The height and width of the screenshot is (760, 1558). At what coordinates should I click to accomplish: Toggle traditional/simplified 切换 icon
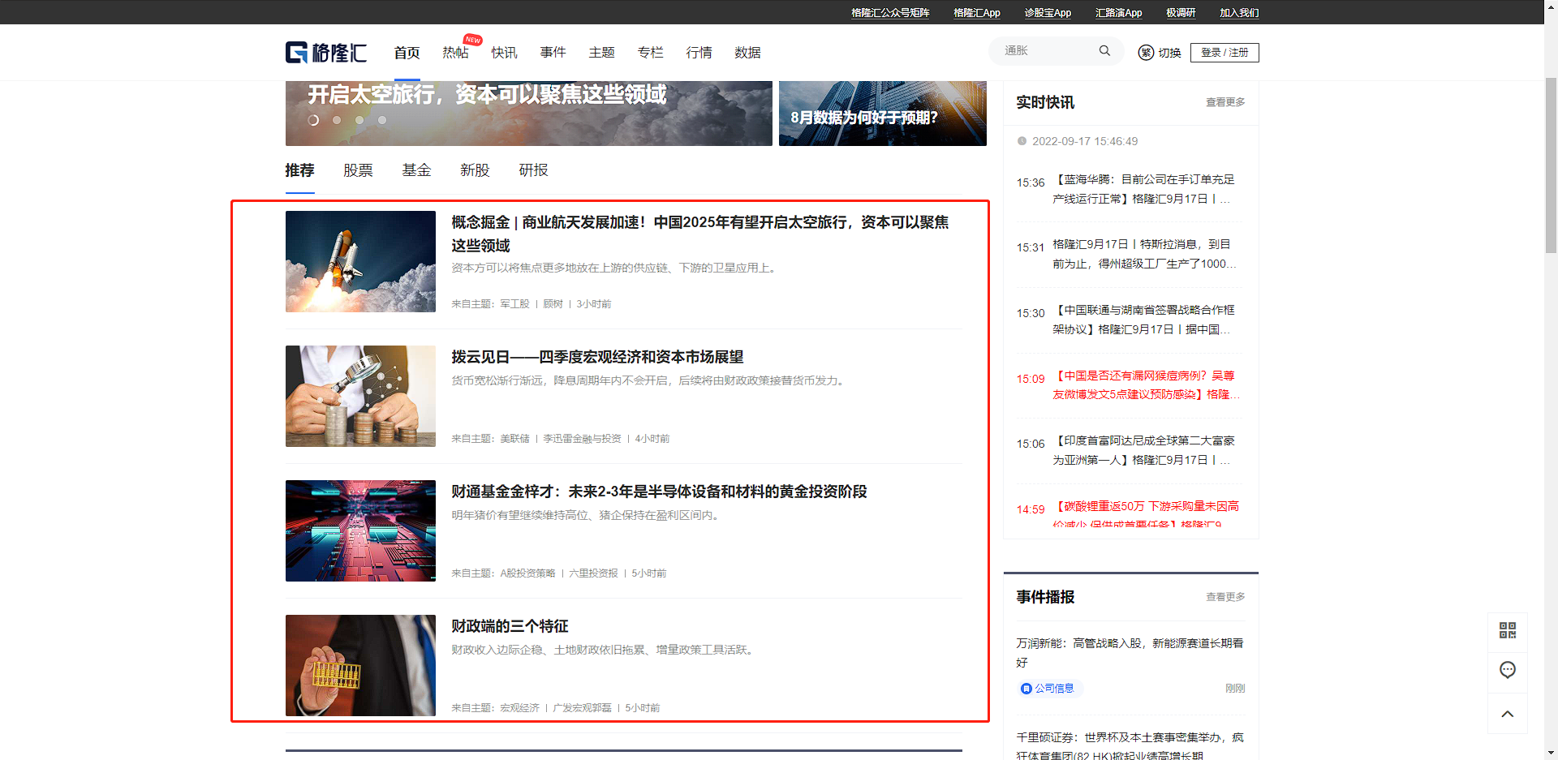1146,53
